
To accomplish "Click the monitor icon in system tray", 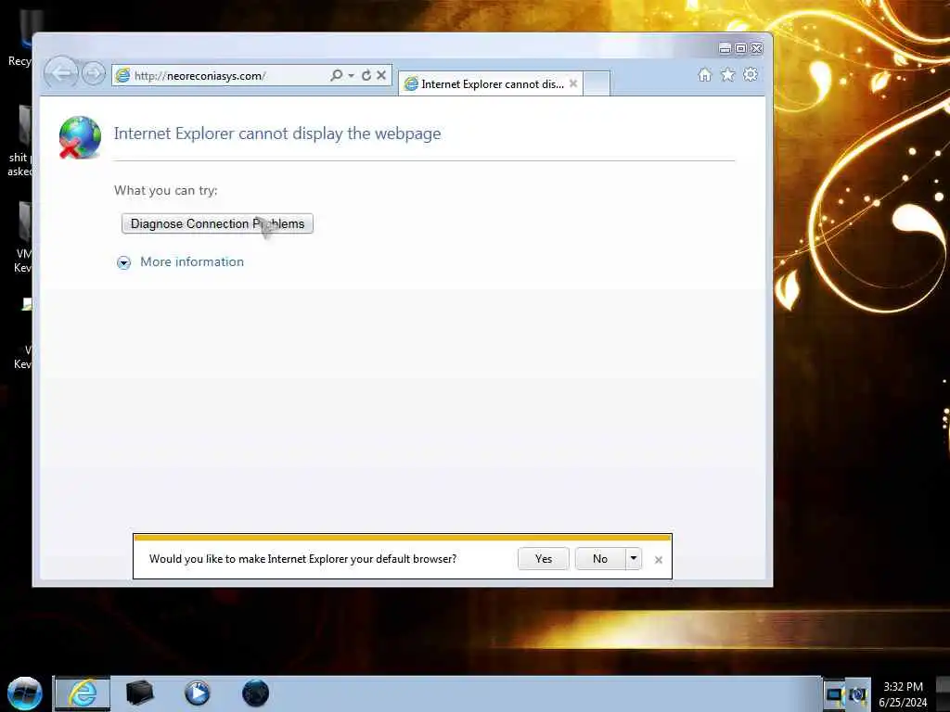I will point(834,694).
